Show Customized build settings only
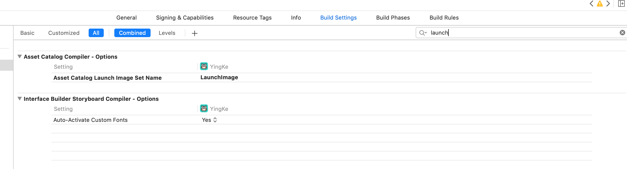The height and width of the screenshot is (169, 627). click(x=64, y=33)
